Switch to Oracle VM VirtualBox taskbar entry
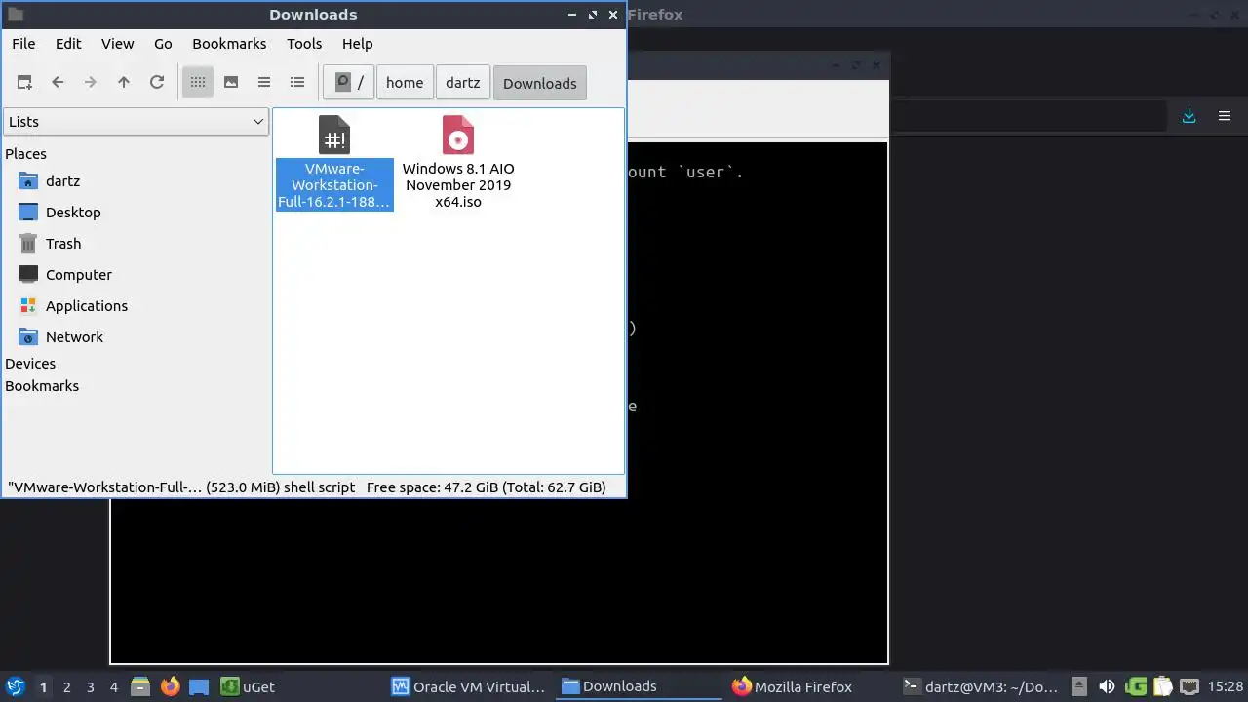 [470, 687]
